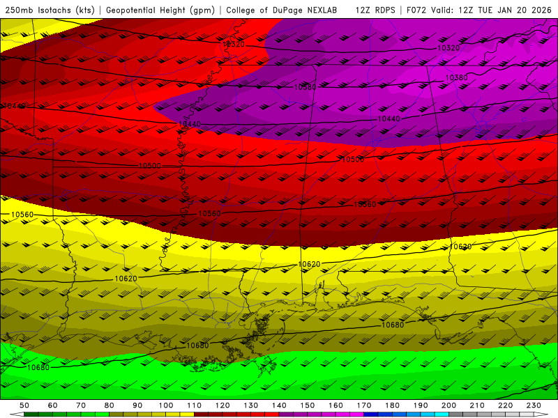Click the 220 label on the legend

click(505, 405)
